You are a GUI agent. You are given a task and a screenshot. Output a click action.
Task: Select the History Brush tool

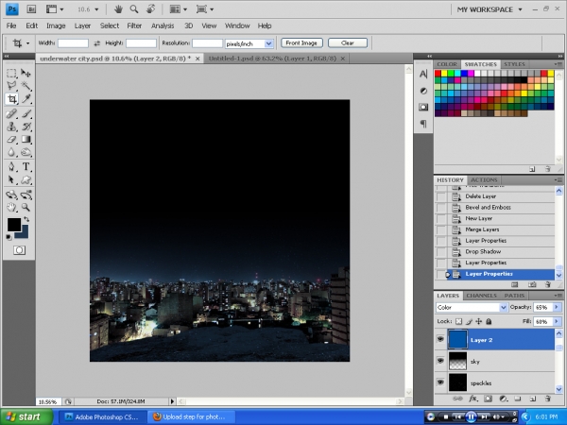[26, 127]
